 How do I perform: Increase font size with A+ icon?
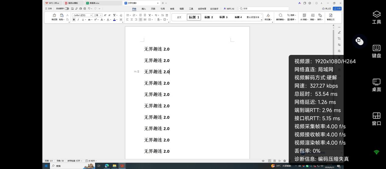[105, 15]
